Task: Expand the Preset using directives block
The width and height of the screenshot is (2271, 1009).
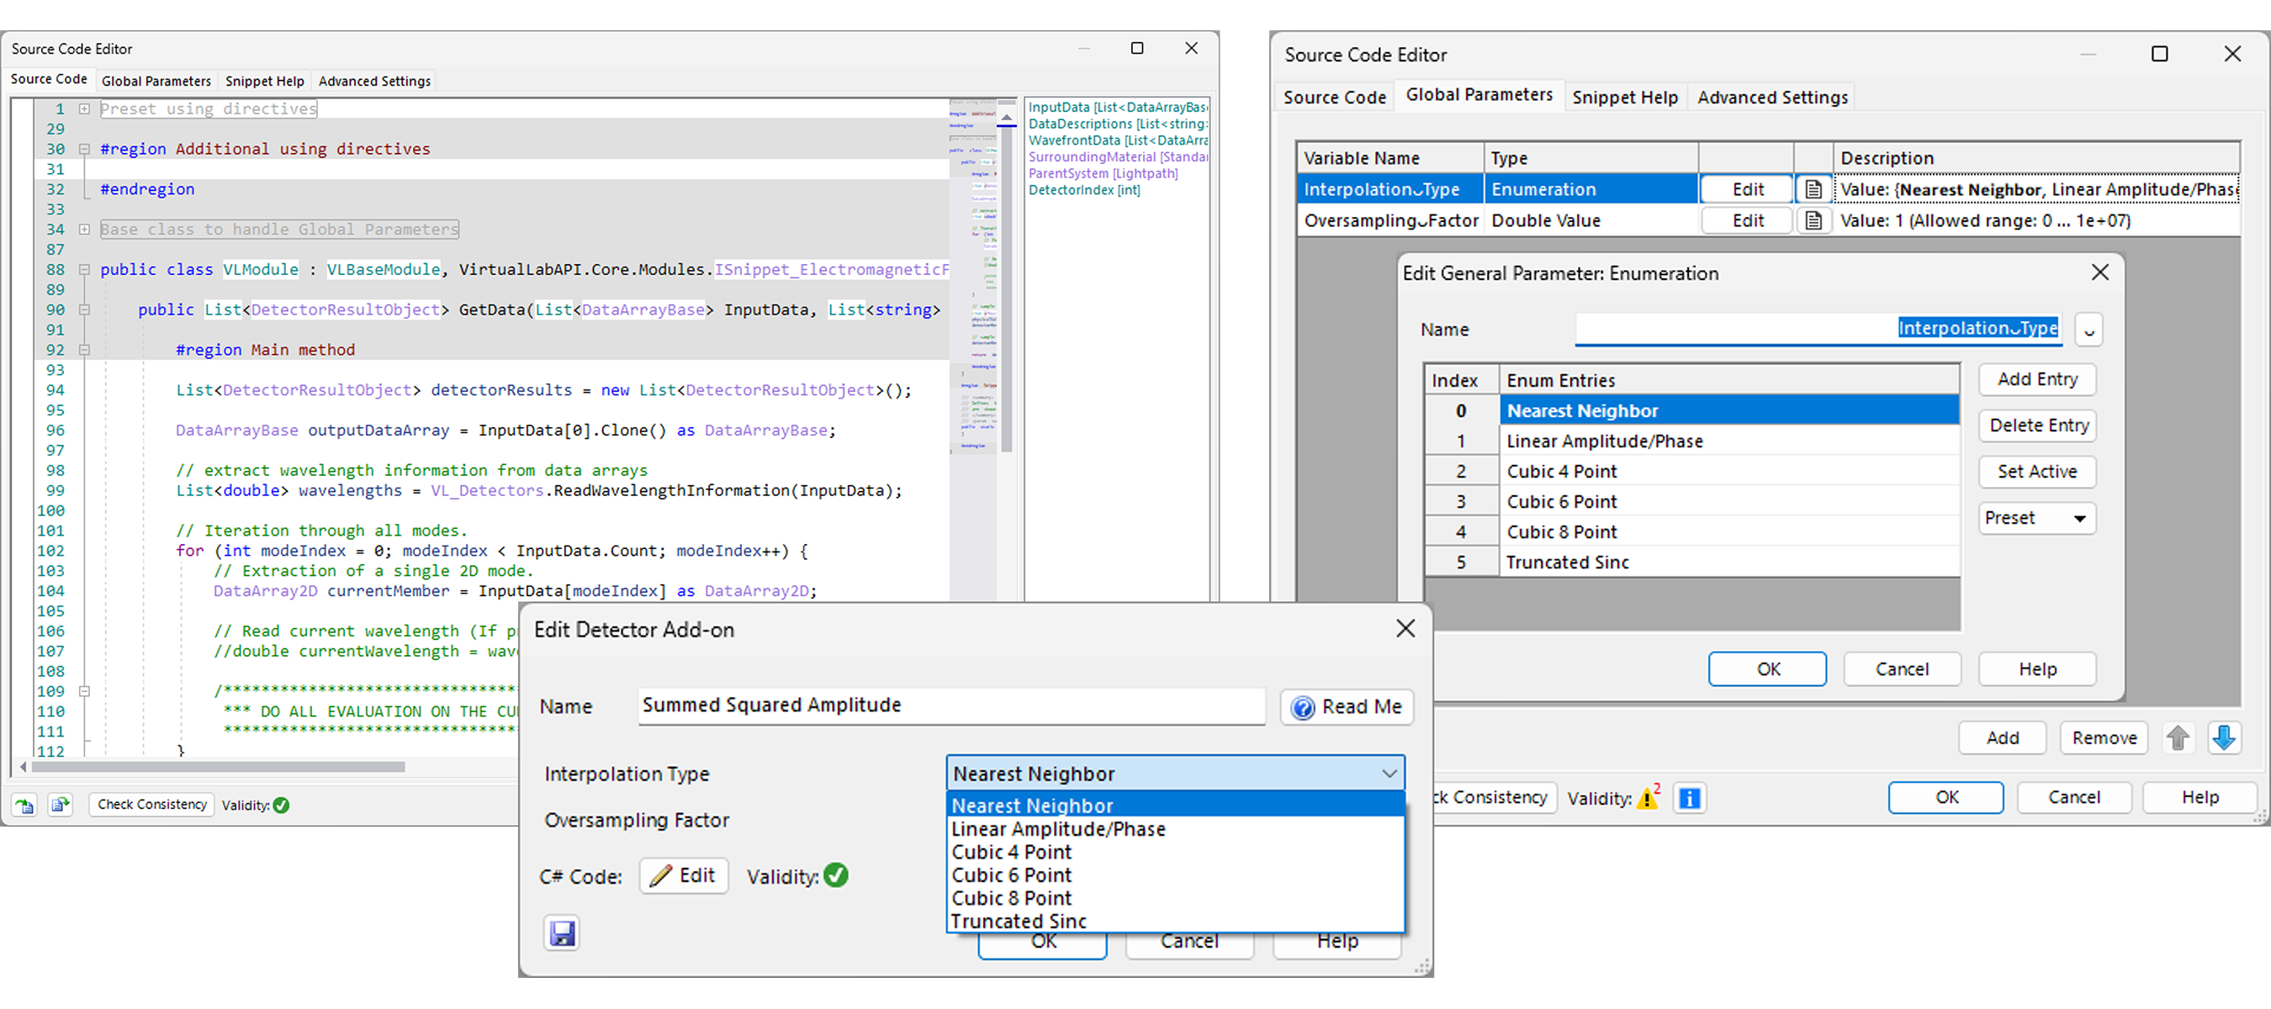Action: [x=85, y=109]
